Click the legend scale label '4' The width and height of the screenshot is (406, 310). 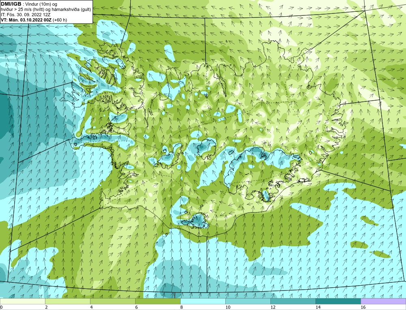pos(91,307)
